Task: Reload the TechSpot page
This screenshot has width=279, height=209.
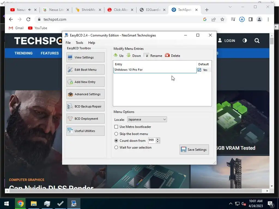Action: click(x=28, y=19)
